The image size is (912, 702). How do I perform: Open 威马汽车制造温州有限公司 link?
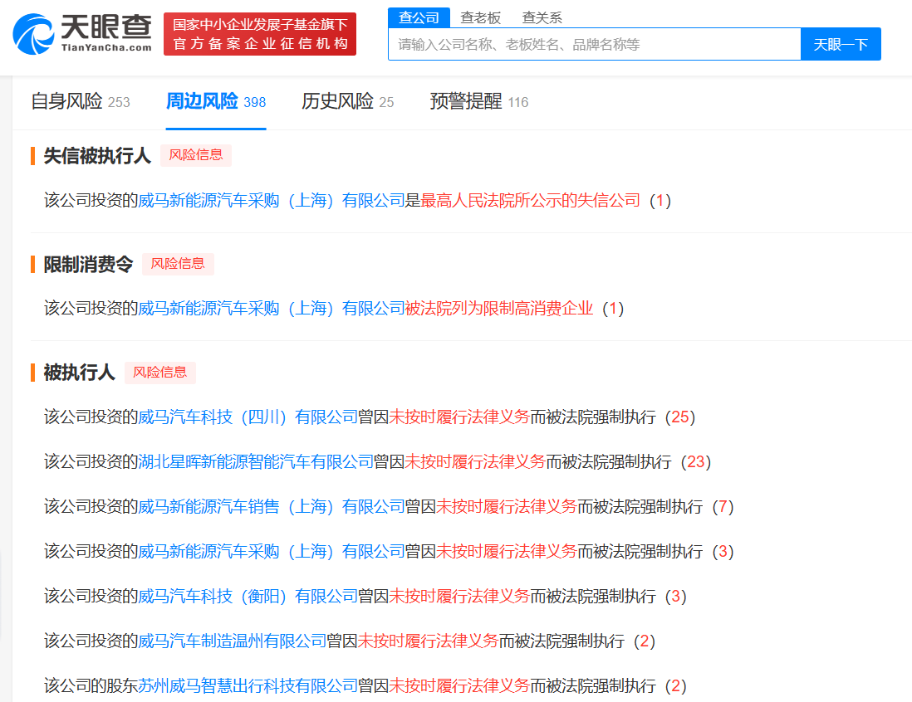[x=232, y=641]
